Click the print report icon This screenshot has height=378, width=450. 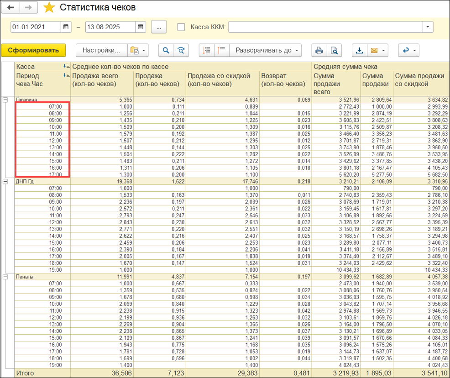pos(319,50)
